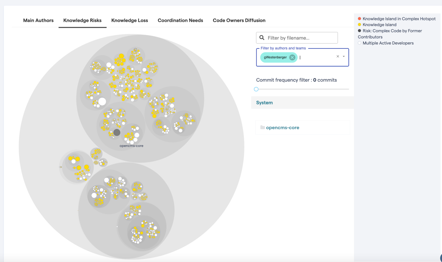This screenshot has height=262, width=442.
Task: Open the Coordination Needs tab
Action: pos(180,20)
